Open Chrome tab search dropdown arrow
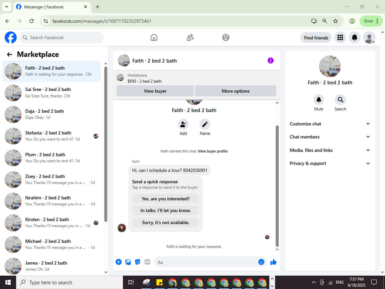Image resolution: width=385 pixels, height=289 pixels. [7, 7]
